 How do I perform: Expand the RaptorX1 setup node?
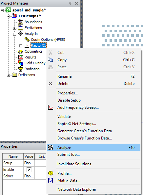(21, 46)
